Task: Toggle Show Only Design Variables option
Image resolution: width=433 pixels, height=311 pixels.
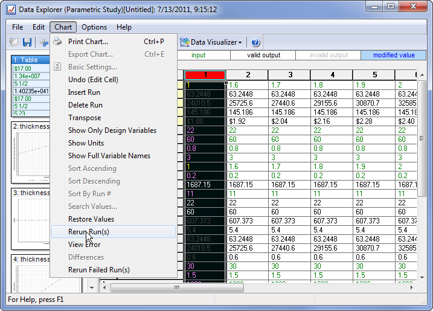Action: point(112,130)
